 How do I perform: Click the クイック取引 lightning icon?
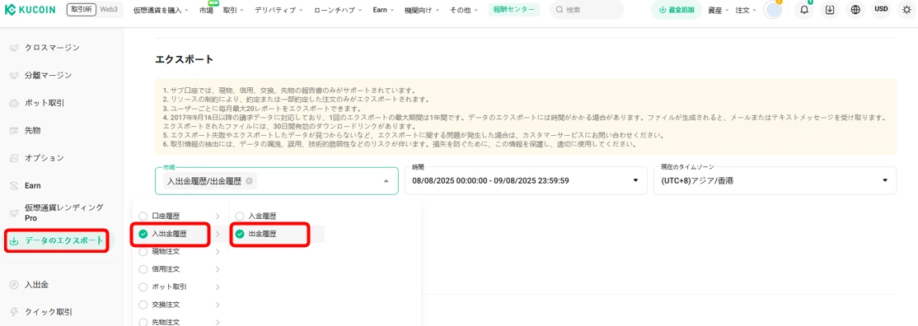point(14,312)
